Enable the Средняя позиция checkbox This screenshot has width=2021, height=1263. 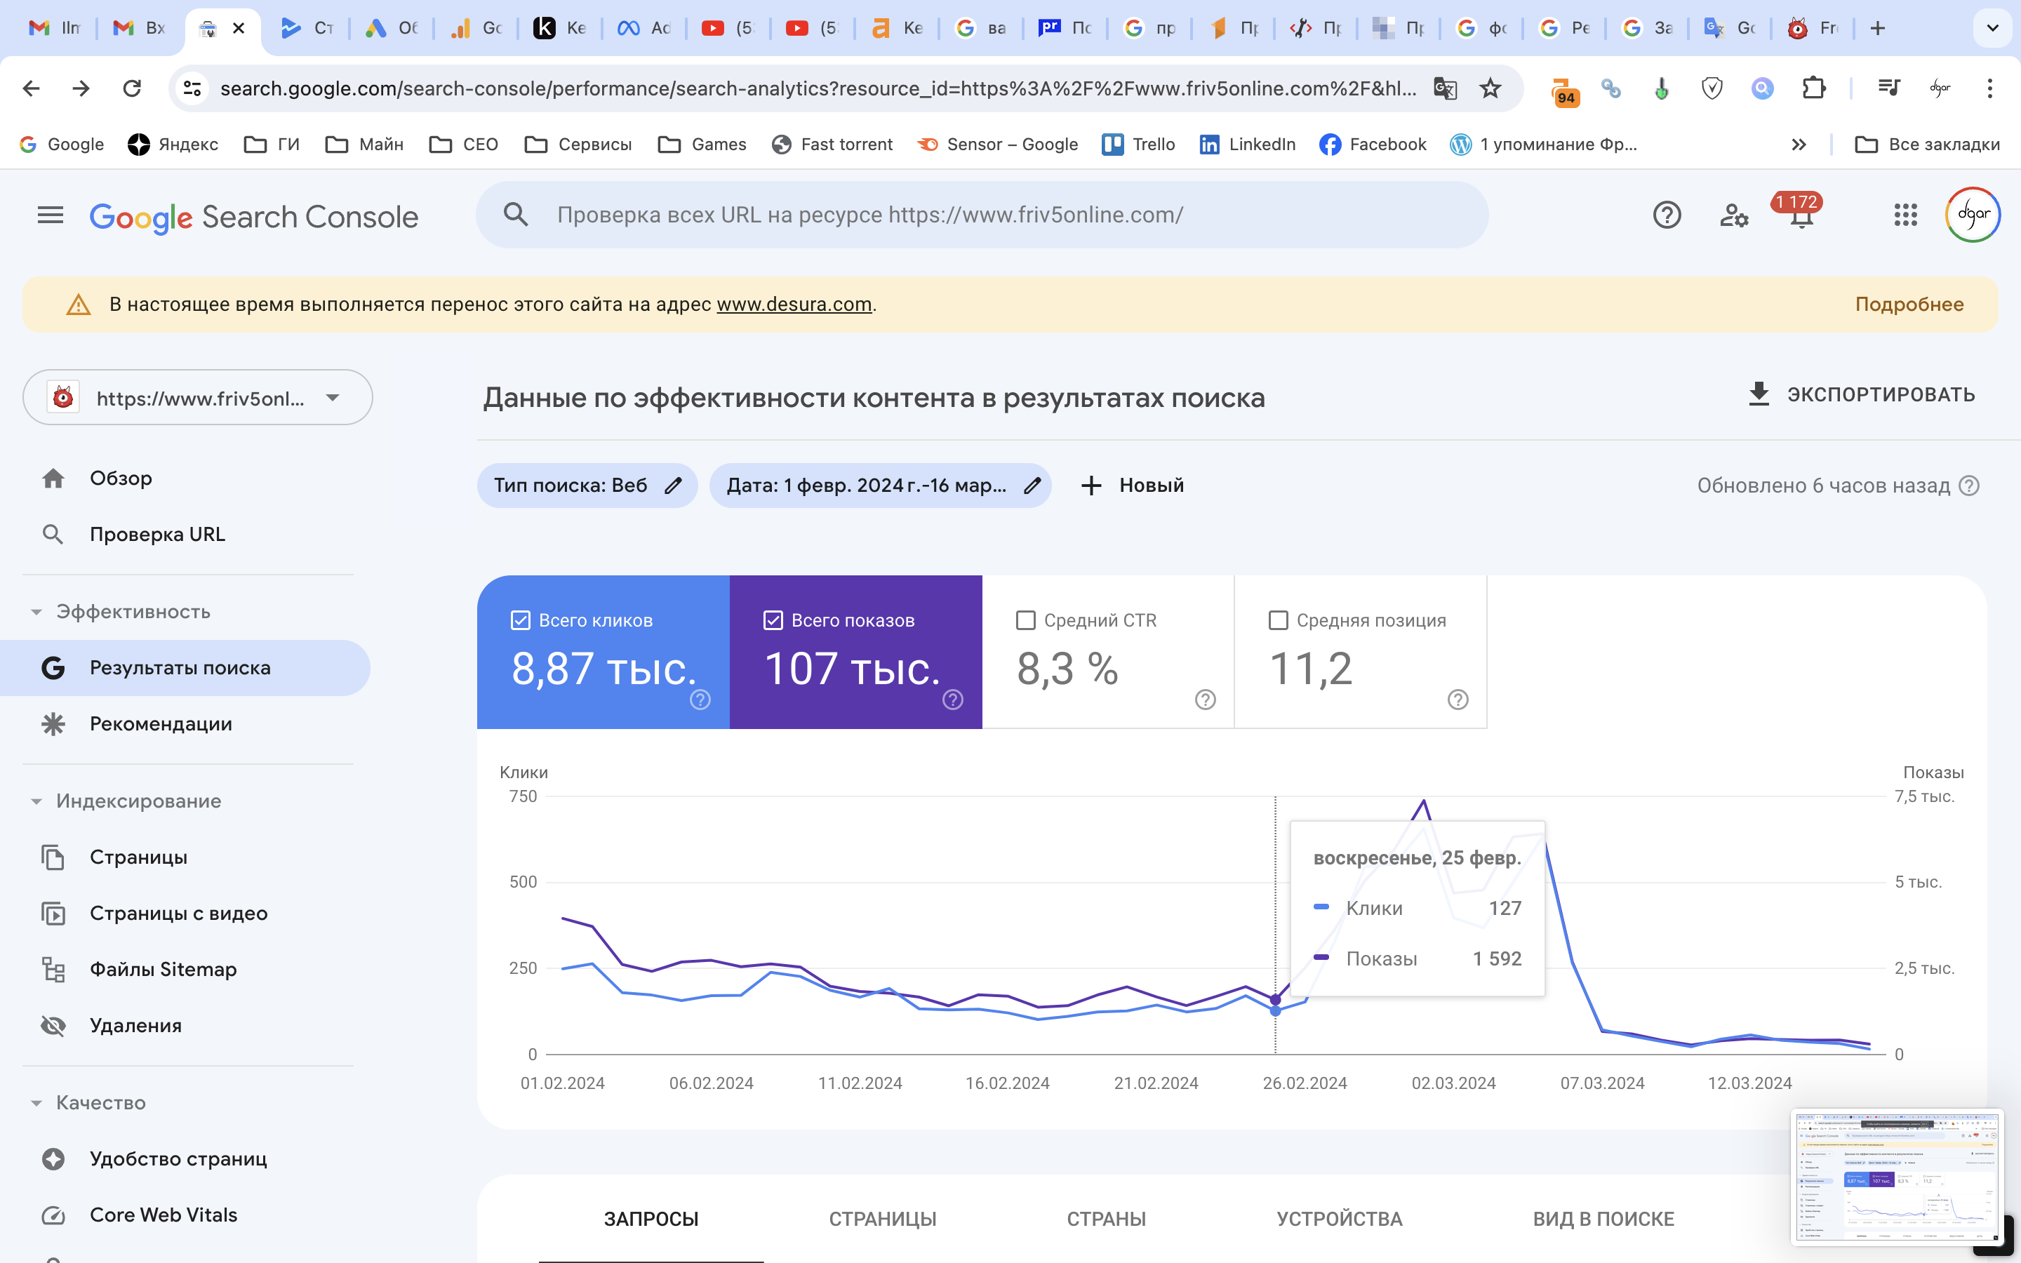pyautogui.click(x=1278, y=621)
